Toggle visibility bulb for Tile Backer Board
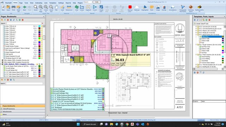 point(42,58)
